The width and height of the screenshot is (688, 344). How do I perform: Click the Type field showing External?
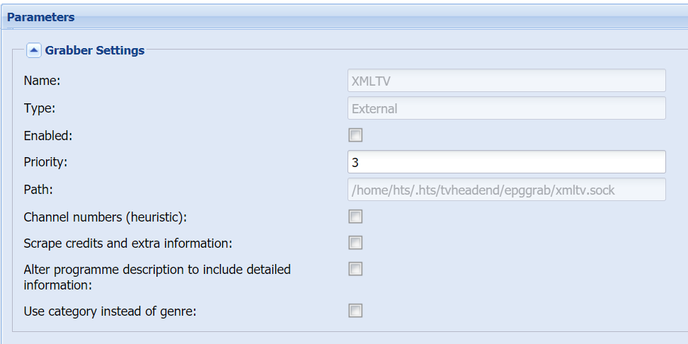point(507,108)
